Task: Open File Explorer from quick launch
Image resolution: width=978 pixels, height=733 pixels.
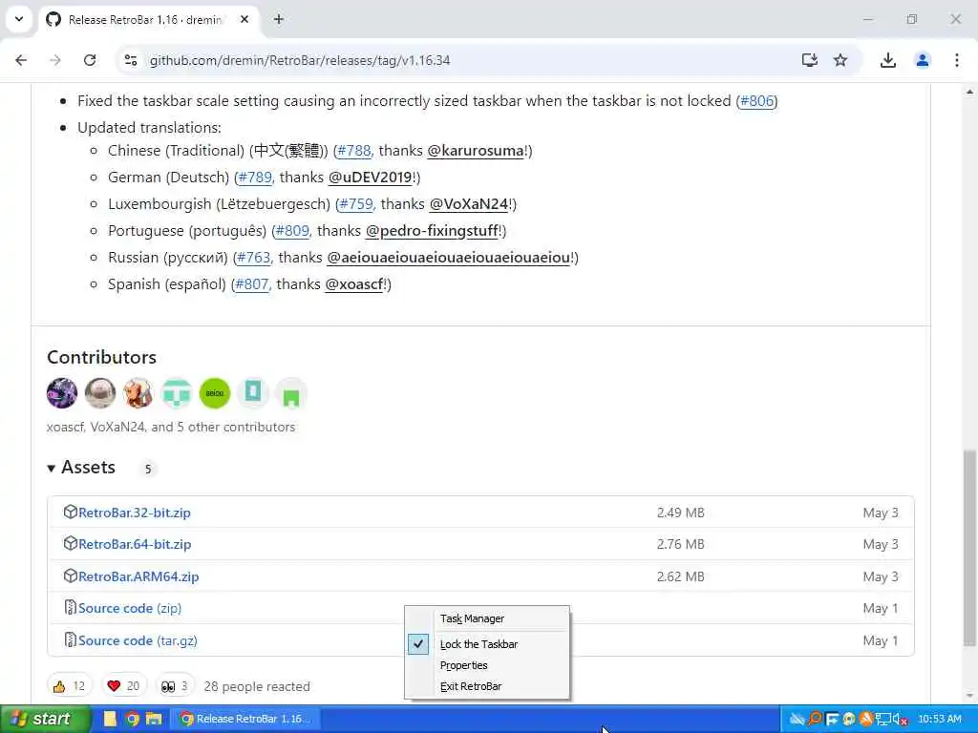Action: click(154, 720)
